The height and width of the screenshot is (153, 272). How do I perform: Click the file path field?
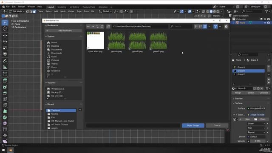click(x=140, y=26)
